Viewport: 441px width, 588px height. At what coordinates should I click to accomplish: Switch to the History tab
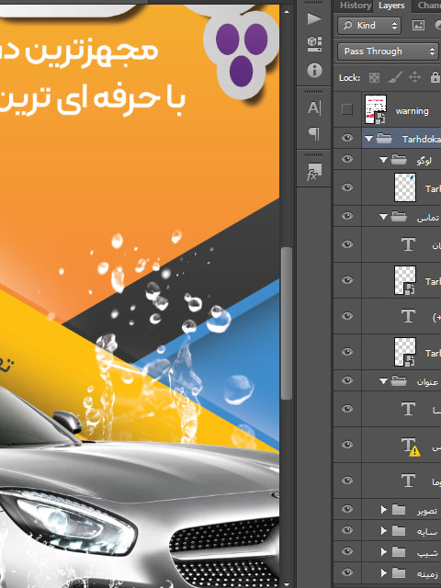(356, 6)
